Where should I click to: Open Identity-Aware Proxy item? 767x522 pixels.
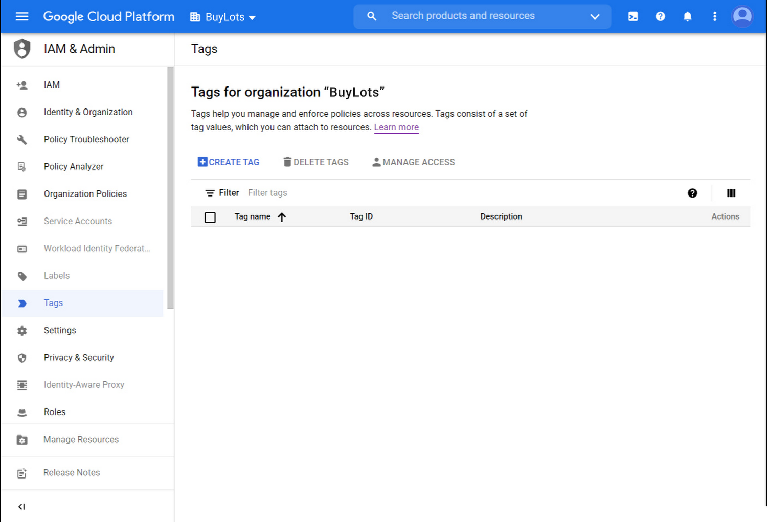pyautogui.click(x=84, y=385)
